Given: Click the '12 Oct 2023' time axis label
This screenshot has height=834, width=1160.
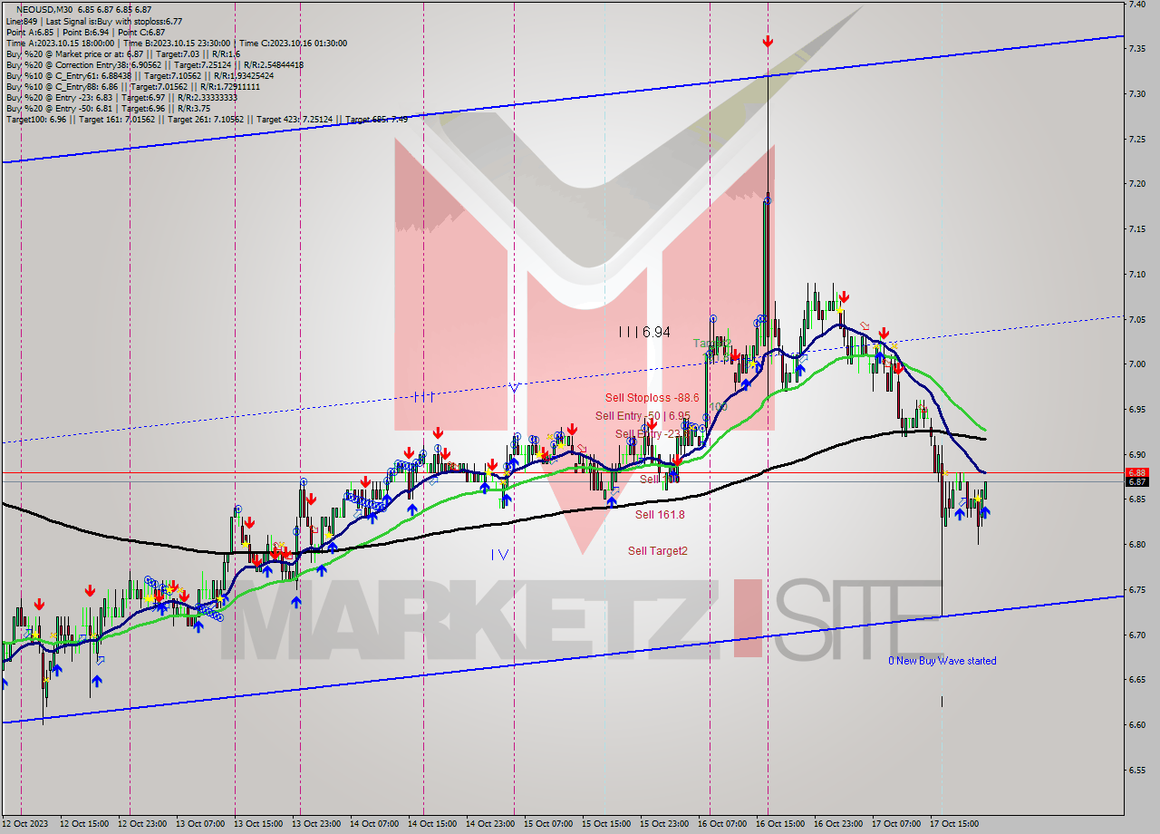Looking at the screenshot, I should pos(24,824).
